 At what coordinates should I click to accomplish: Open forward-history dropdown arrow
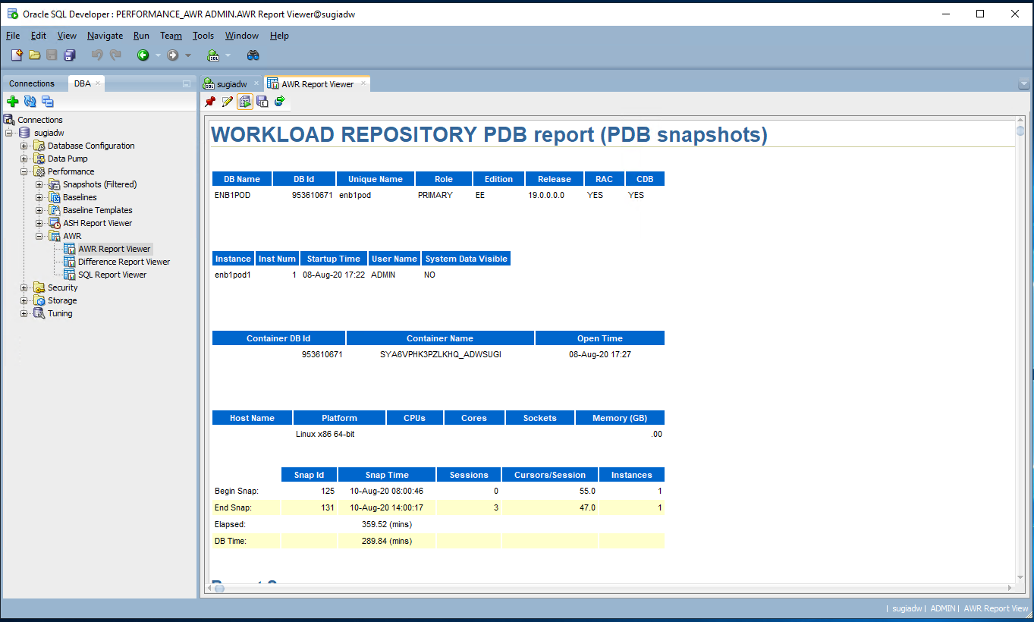click(x=188, y=55)
